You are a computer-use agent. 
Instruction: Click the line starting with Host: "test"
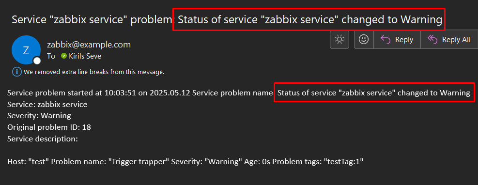[185, 162]
